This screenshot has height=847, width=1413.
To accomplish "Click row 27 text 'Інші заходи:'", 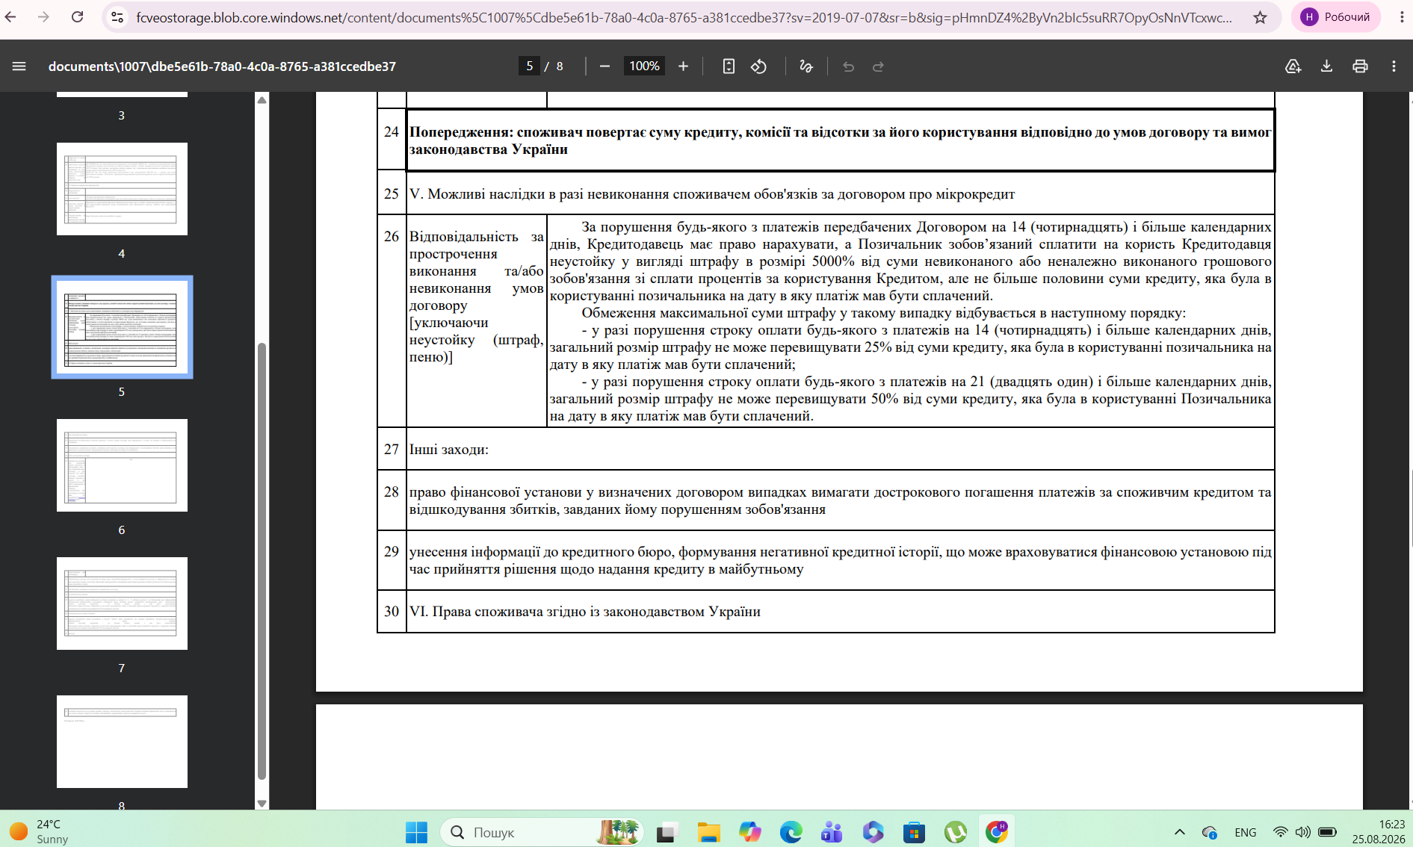I will click(449, 450).
